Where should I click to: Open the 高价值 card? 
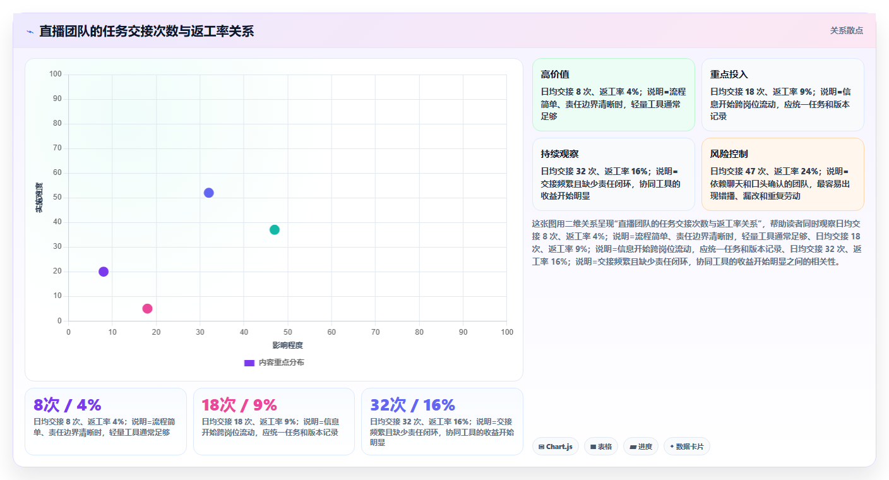coord(613,95)
